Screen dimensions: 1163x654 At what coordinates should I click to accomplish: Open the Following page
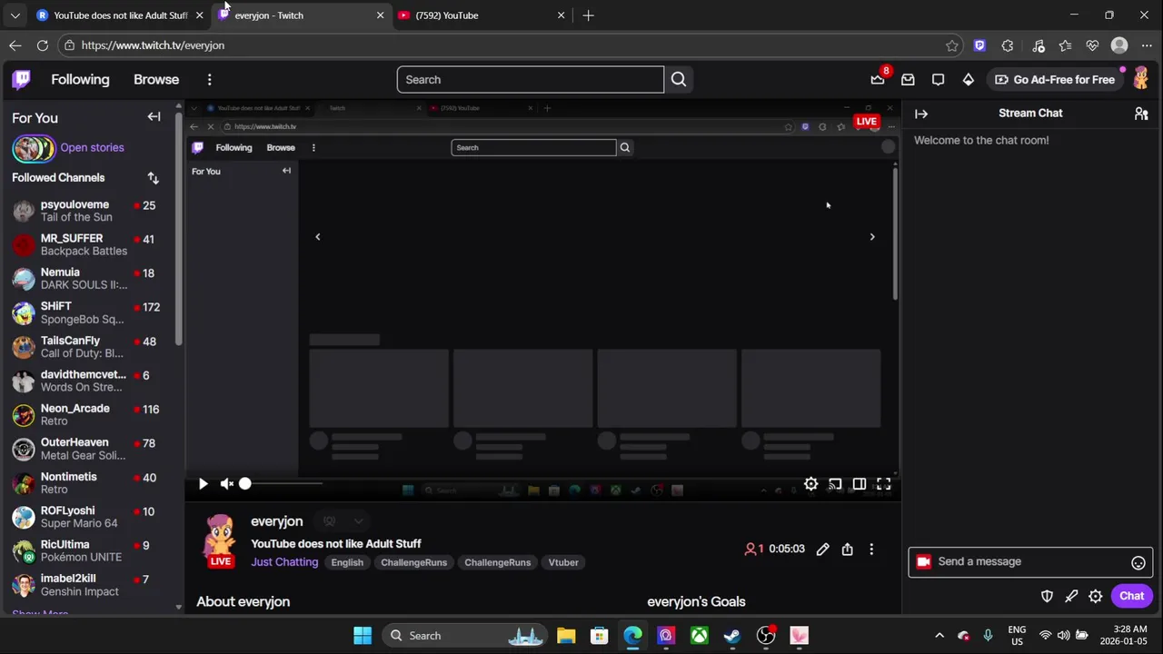pos(80,79)
